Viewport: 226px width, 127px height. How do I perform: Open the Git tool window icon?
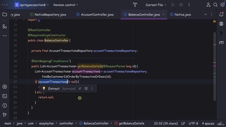(x=5, y=115)
